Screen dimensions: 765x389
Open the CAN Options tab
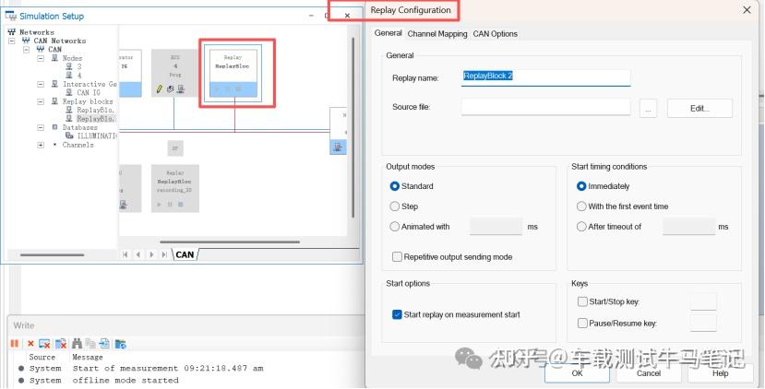coord(496,33)
